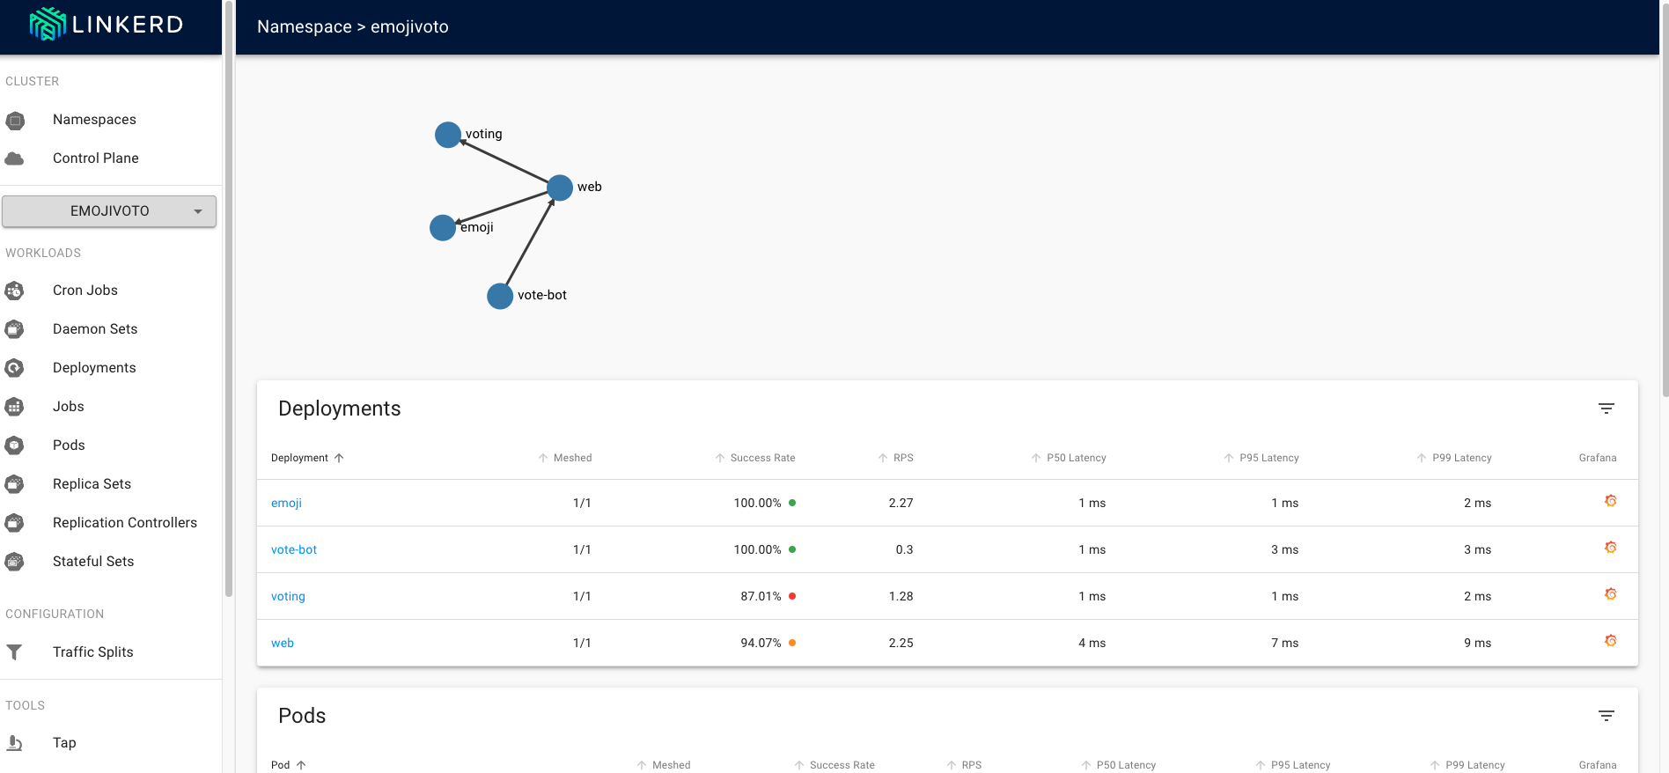Select the Tap microscope icon
The image size is (1669, 773).
click(15, 743)
